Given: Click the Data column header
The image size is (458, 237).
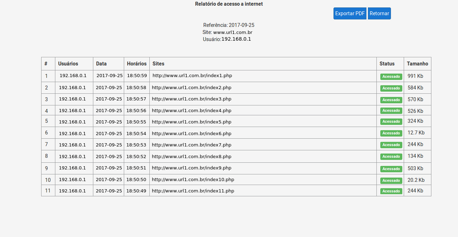Looking at the screenshot, I should tap(101, 64).
